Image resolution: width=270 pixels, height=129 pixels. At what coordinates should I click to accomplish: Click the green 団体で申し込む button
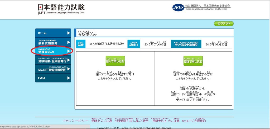(x=193, y=61)
